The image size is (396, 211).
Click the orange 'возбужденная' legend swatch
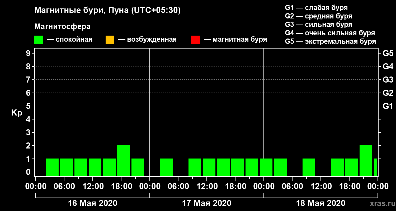pyautogui.click(x=110, y=40)
